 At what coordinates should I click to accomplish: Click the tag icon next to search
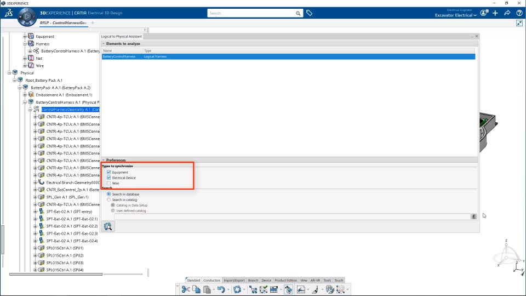pyautogui.click(x=309, y=13)
